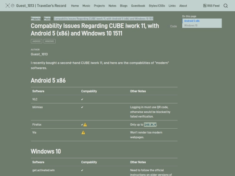Image resolution: width=235 pixels, height=176 pixels.
Task: Select the WINDOWS tag badge
Action: pos(50,41)
